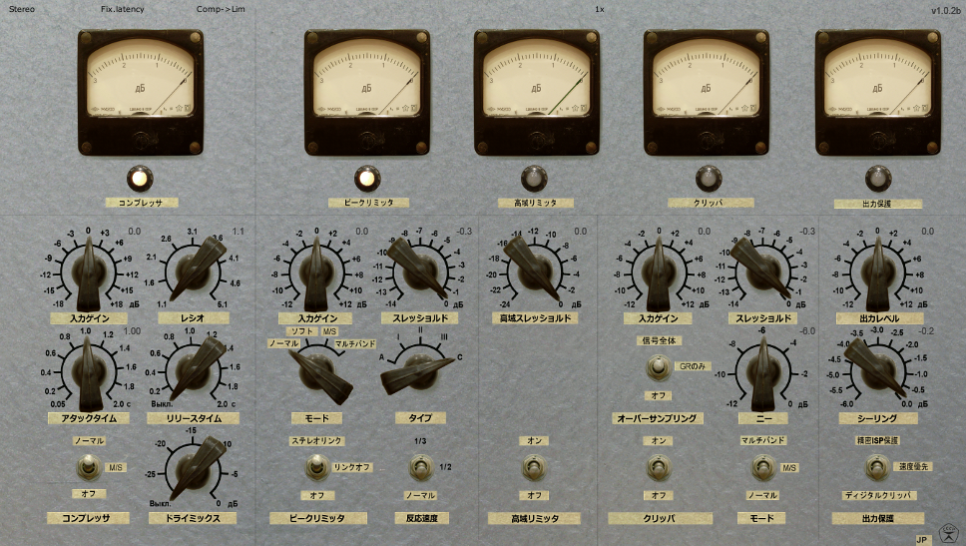966x546 pixels.
Task: Click the 出力レベル knob
Action: coord(876,272)
